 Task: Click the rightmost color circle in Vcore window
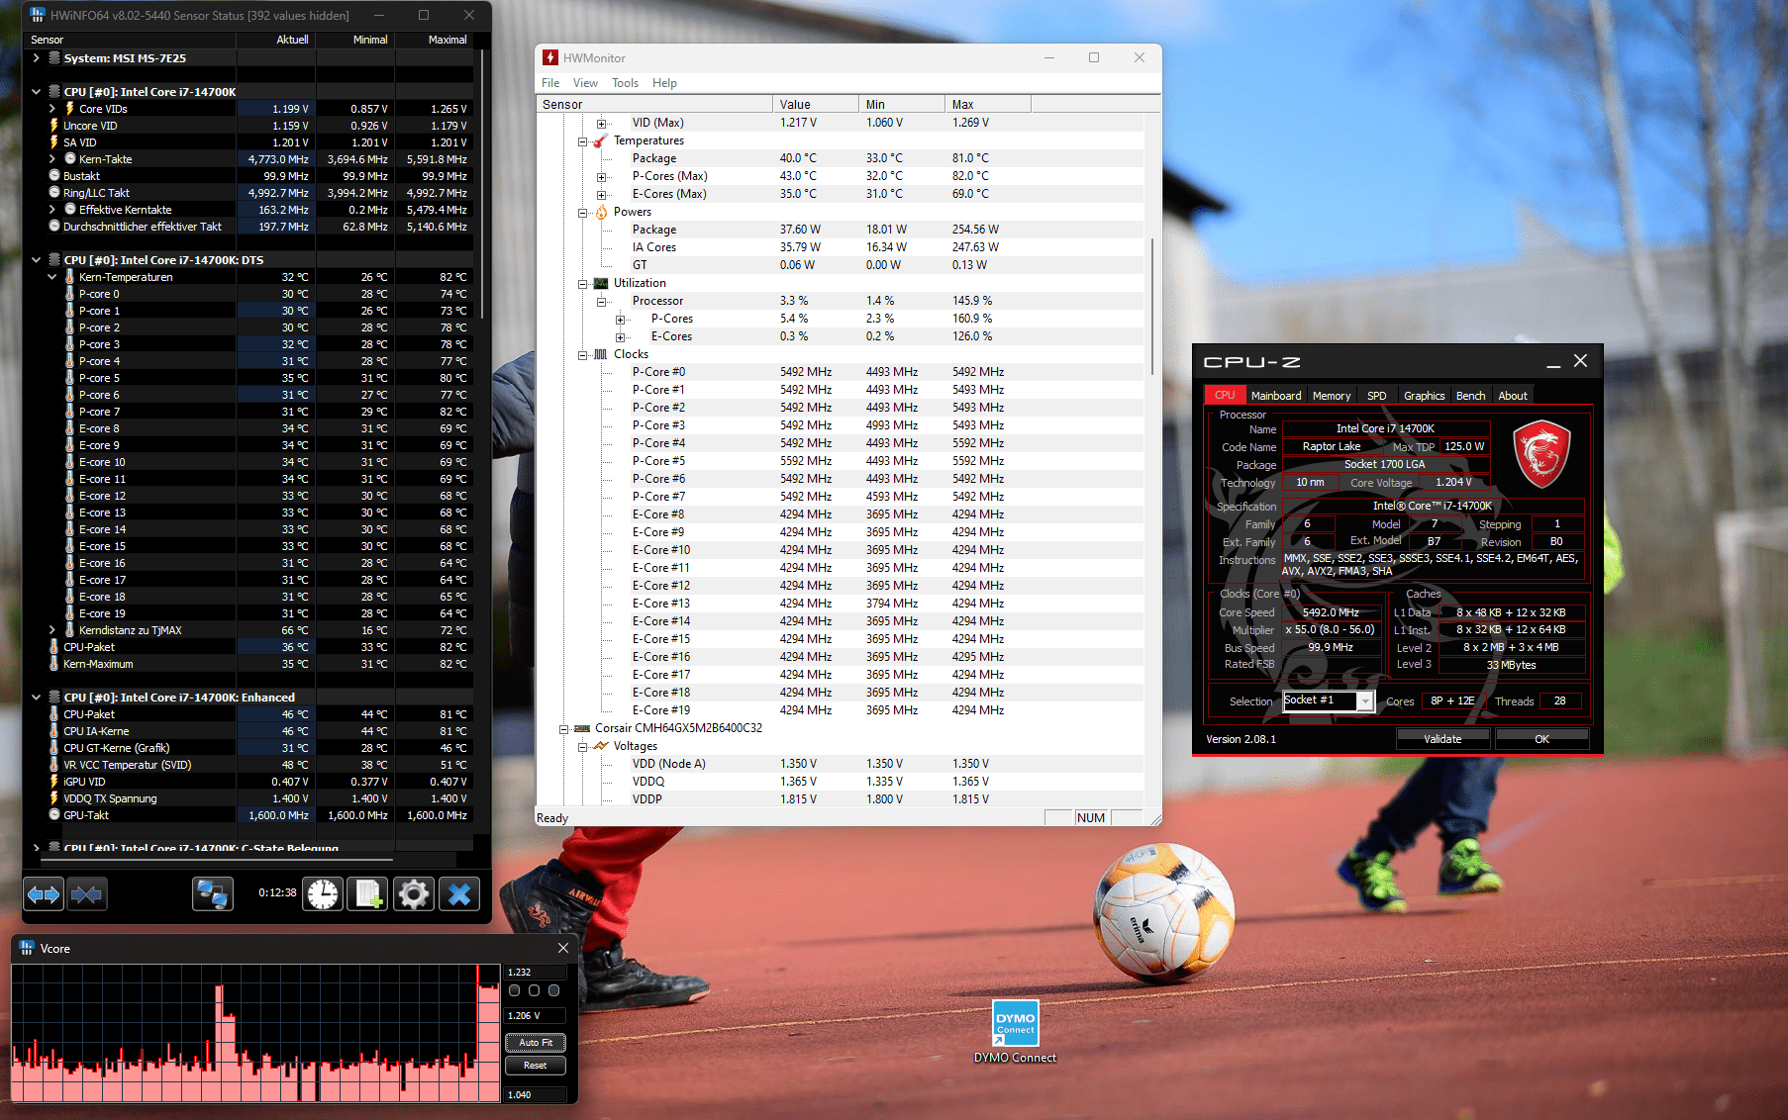click(553, 990)
